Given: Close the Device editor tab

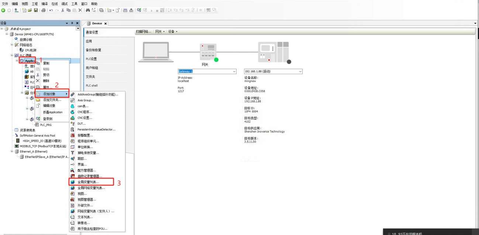Looking at the screenshot, I should [106, 24].
